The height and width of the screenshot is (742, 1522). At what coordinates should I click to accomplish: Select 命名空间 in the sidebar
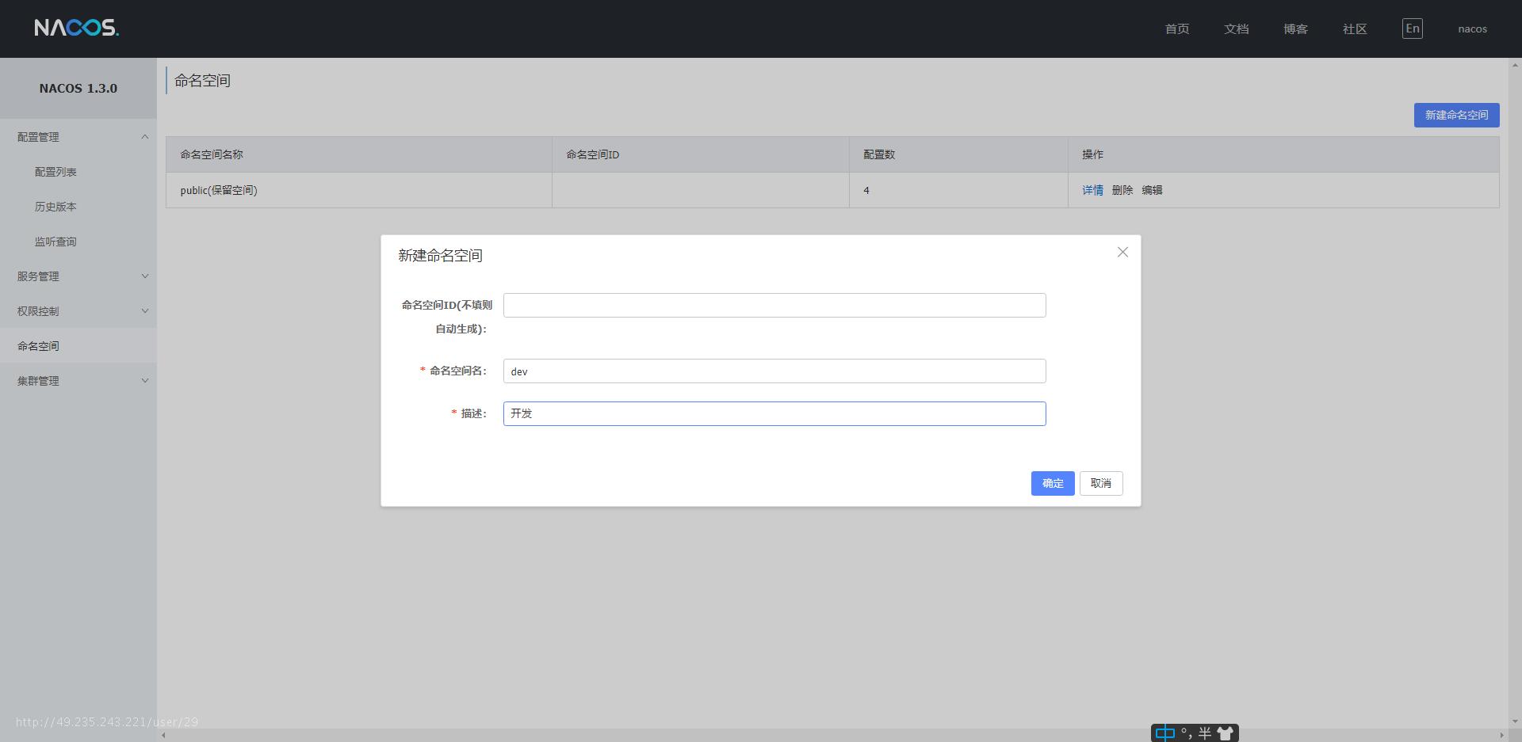(x=78, y=346)
